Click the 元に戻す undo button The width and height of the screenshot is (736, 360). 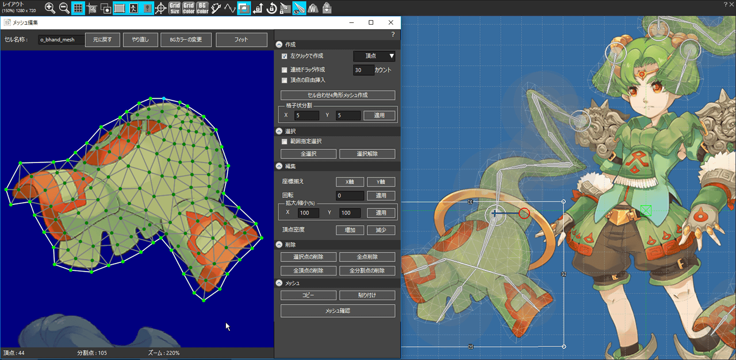[x=102, y=40]
